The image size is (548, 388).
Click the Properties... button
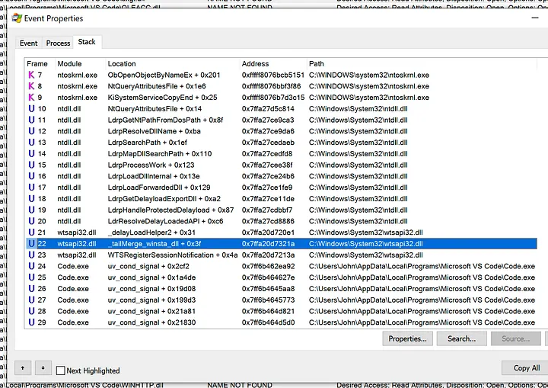(x=407, y=338)
